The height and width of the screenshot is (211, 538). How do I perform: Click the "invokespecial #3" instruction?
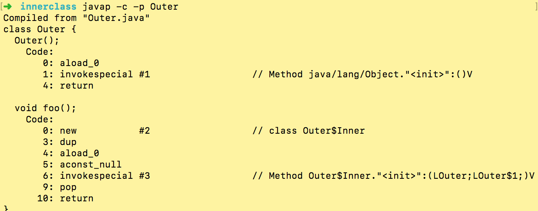[x=105, y=176]
